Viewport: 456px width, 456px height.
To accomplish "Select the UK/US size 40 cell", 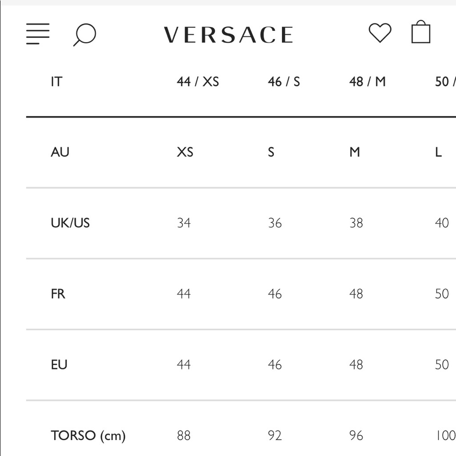I will pyautogui.click(x=442, y=223).
